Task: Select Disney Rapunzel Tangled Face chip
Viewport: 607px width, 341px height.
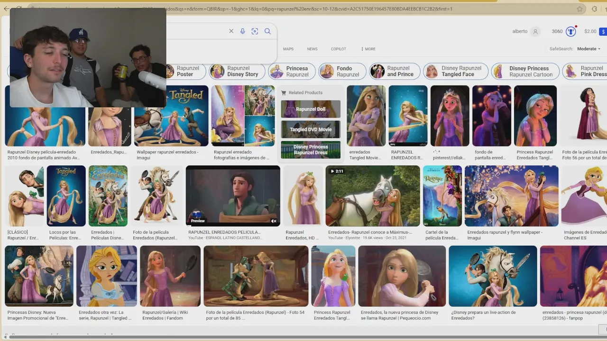Action: [x=455, y=72]
